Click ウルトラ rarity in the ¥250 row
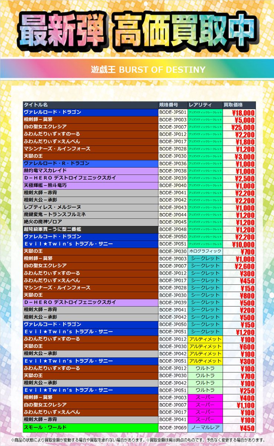This screenshot has height=446, width=274. click(x=205, y=390)
